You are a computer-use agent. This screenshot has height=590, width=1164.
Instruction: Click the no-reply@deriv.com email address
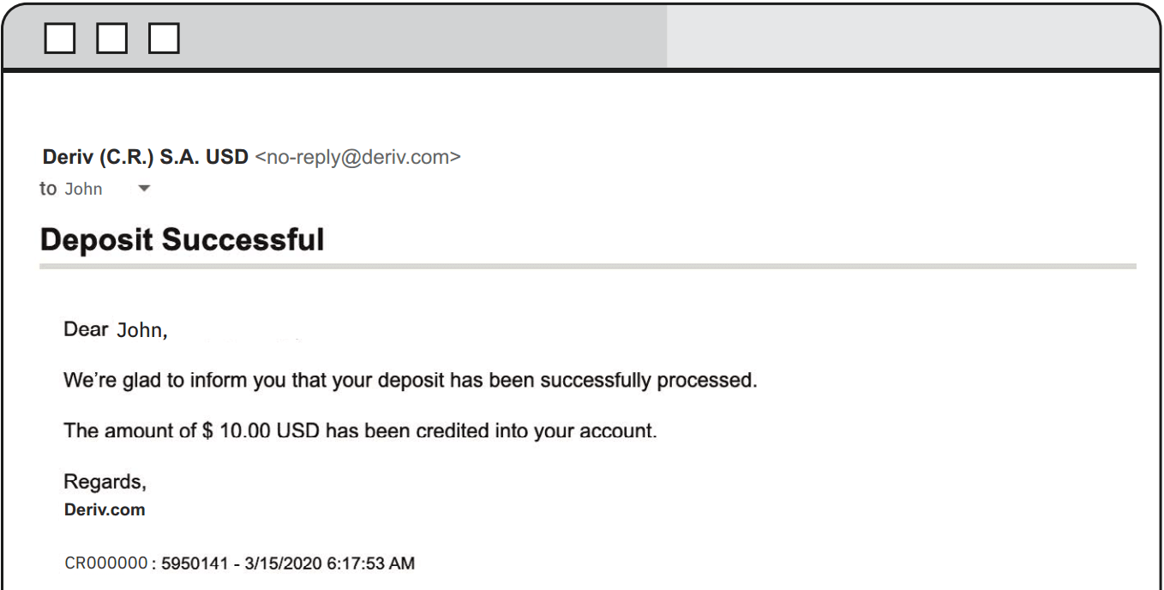click(x=358, y=158)
